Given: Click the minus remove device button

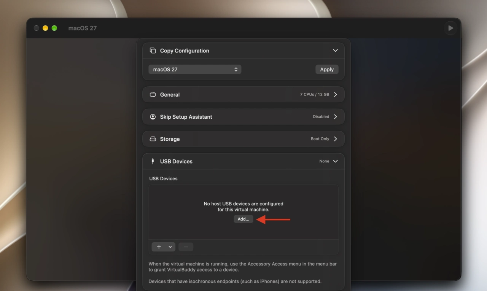Looking at the screenshot, I should pos(186,247).
